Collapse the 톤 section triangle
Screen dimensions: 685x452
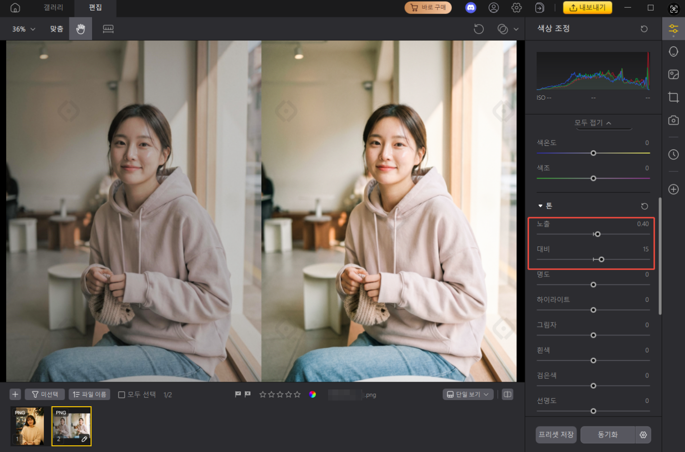[540, 206]
